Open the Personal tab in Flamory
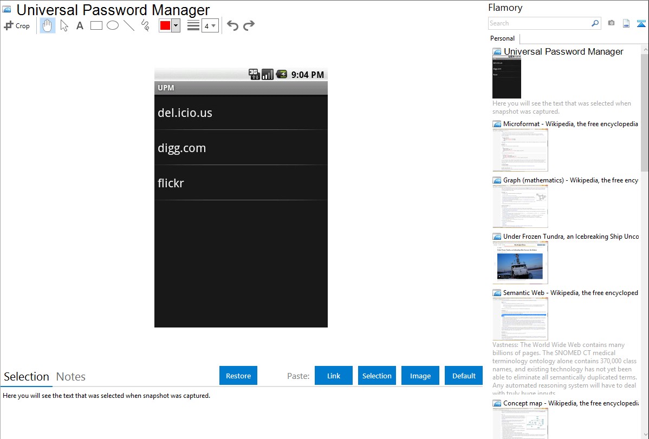649x439 pixels. tap(502, 38)
